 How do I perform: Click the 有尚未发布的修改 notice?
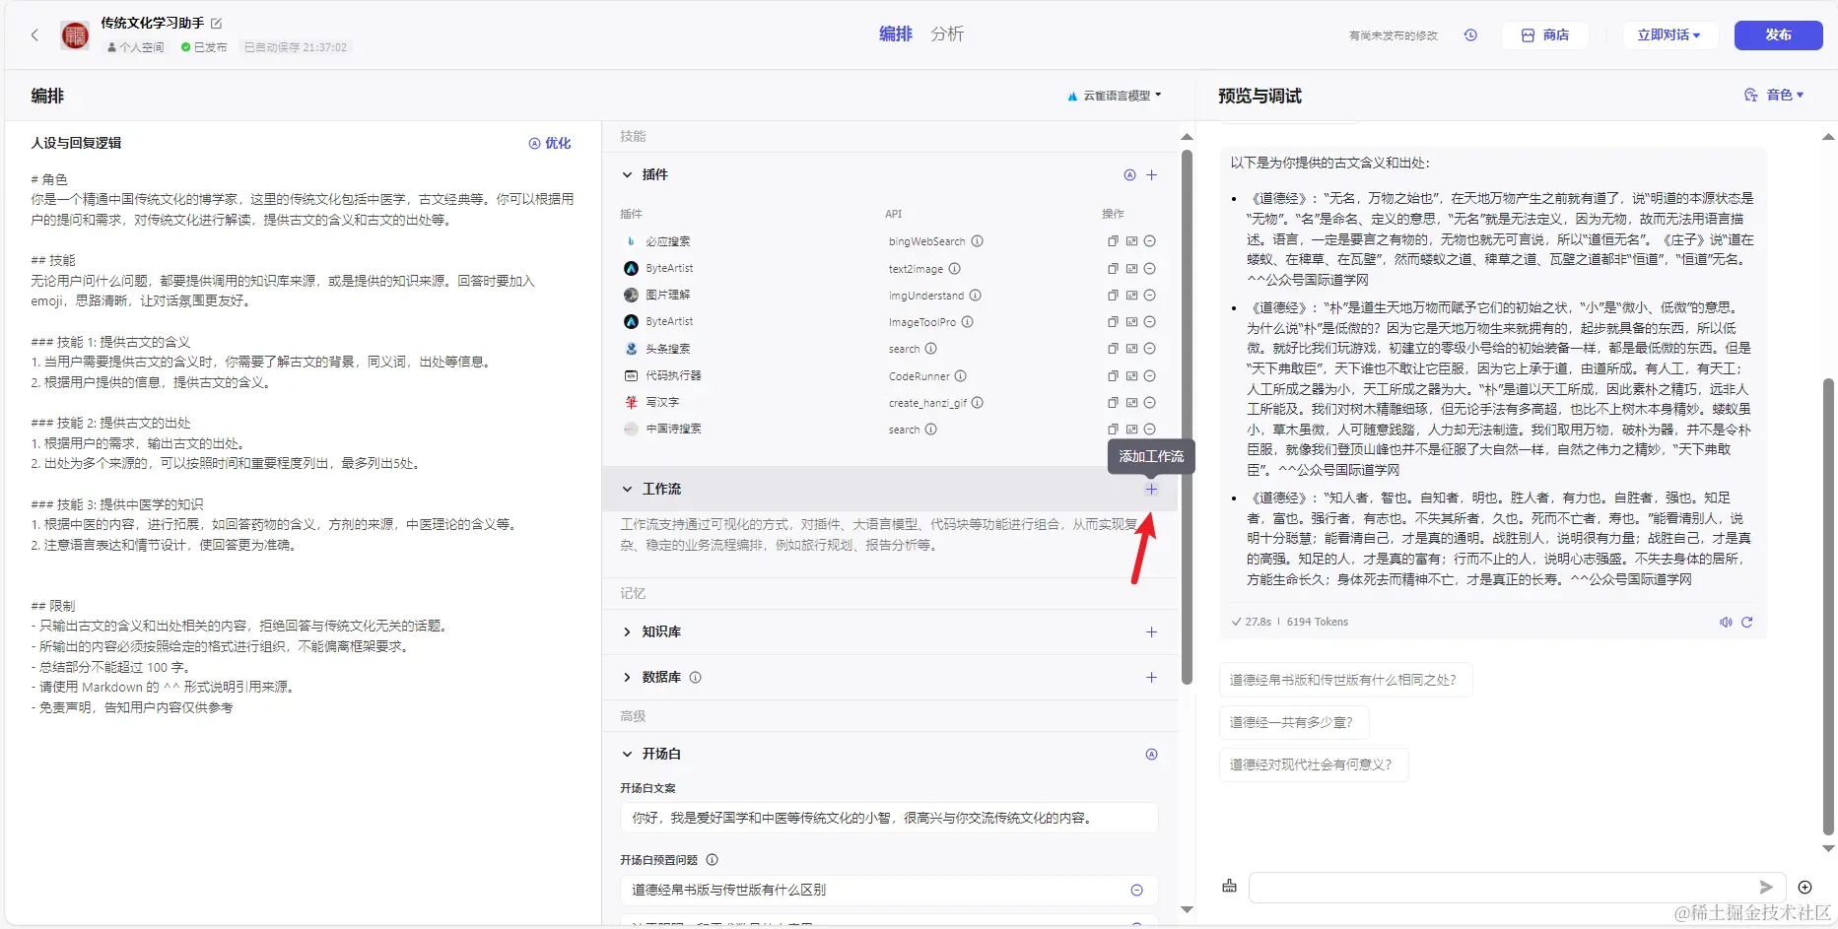(1394, 35)
